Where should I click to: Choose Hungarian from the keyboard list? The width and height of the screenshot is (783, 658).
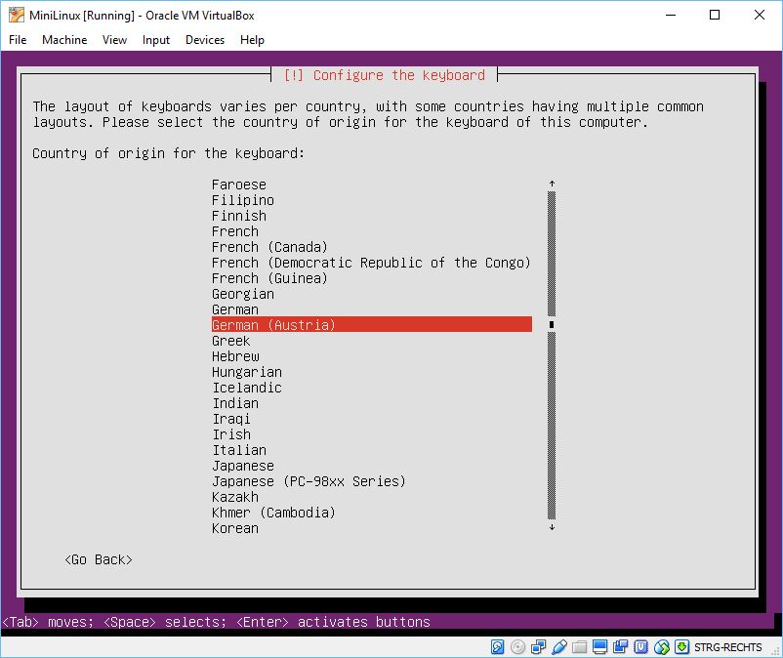pyautogui.click(x=247, y=372)
